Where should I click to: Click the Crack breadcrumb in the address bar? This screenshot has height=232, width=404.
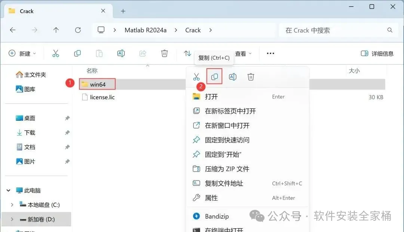[193, 30]
